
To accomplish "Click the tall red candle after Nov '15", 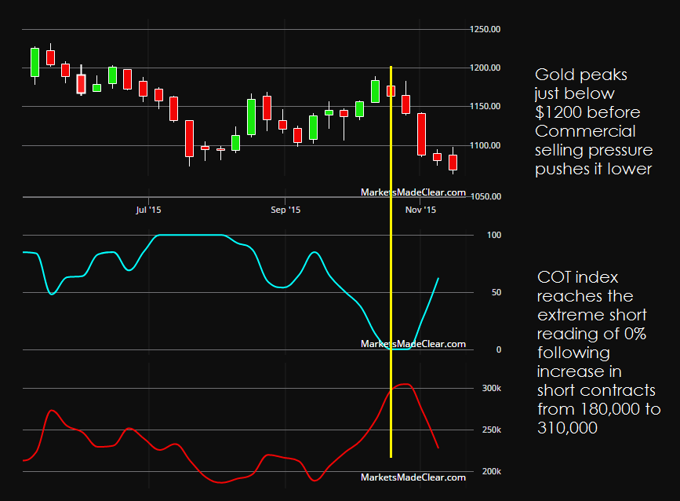I will coord(421,134).
